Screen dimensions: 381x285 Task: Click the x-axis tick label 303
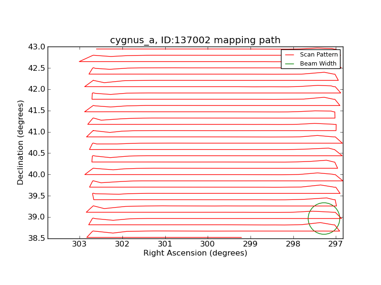click(x=79, y=244)
